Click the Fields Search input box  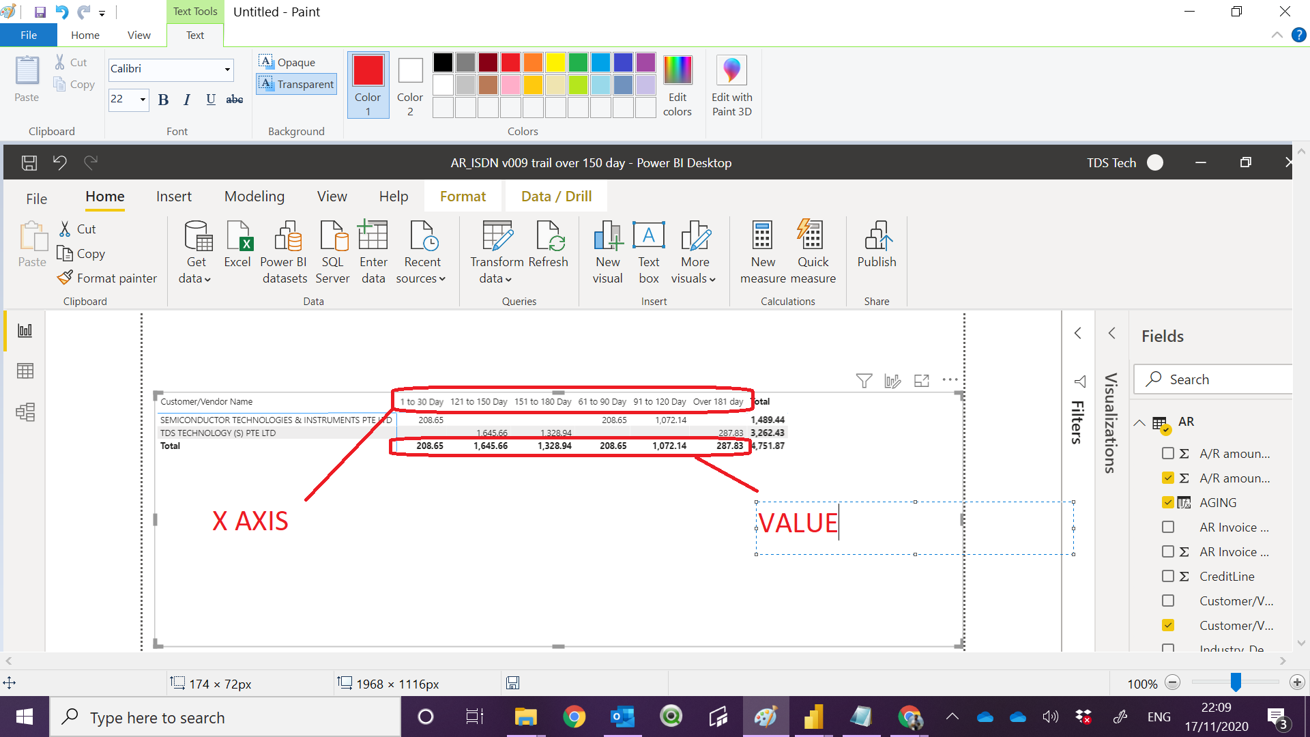click(1213, 379)
